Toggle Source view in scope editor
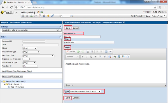The width and height of the screenshot is (168, 103). tap(71, 51)
